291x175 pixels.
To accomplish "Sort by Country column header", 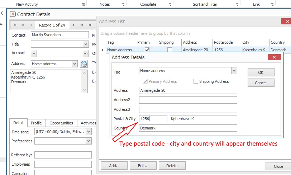I will click(x=280, y=42).
